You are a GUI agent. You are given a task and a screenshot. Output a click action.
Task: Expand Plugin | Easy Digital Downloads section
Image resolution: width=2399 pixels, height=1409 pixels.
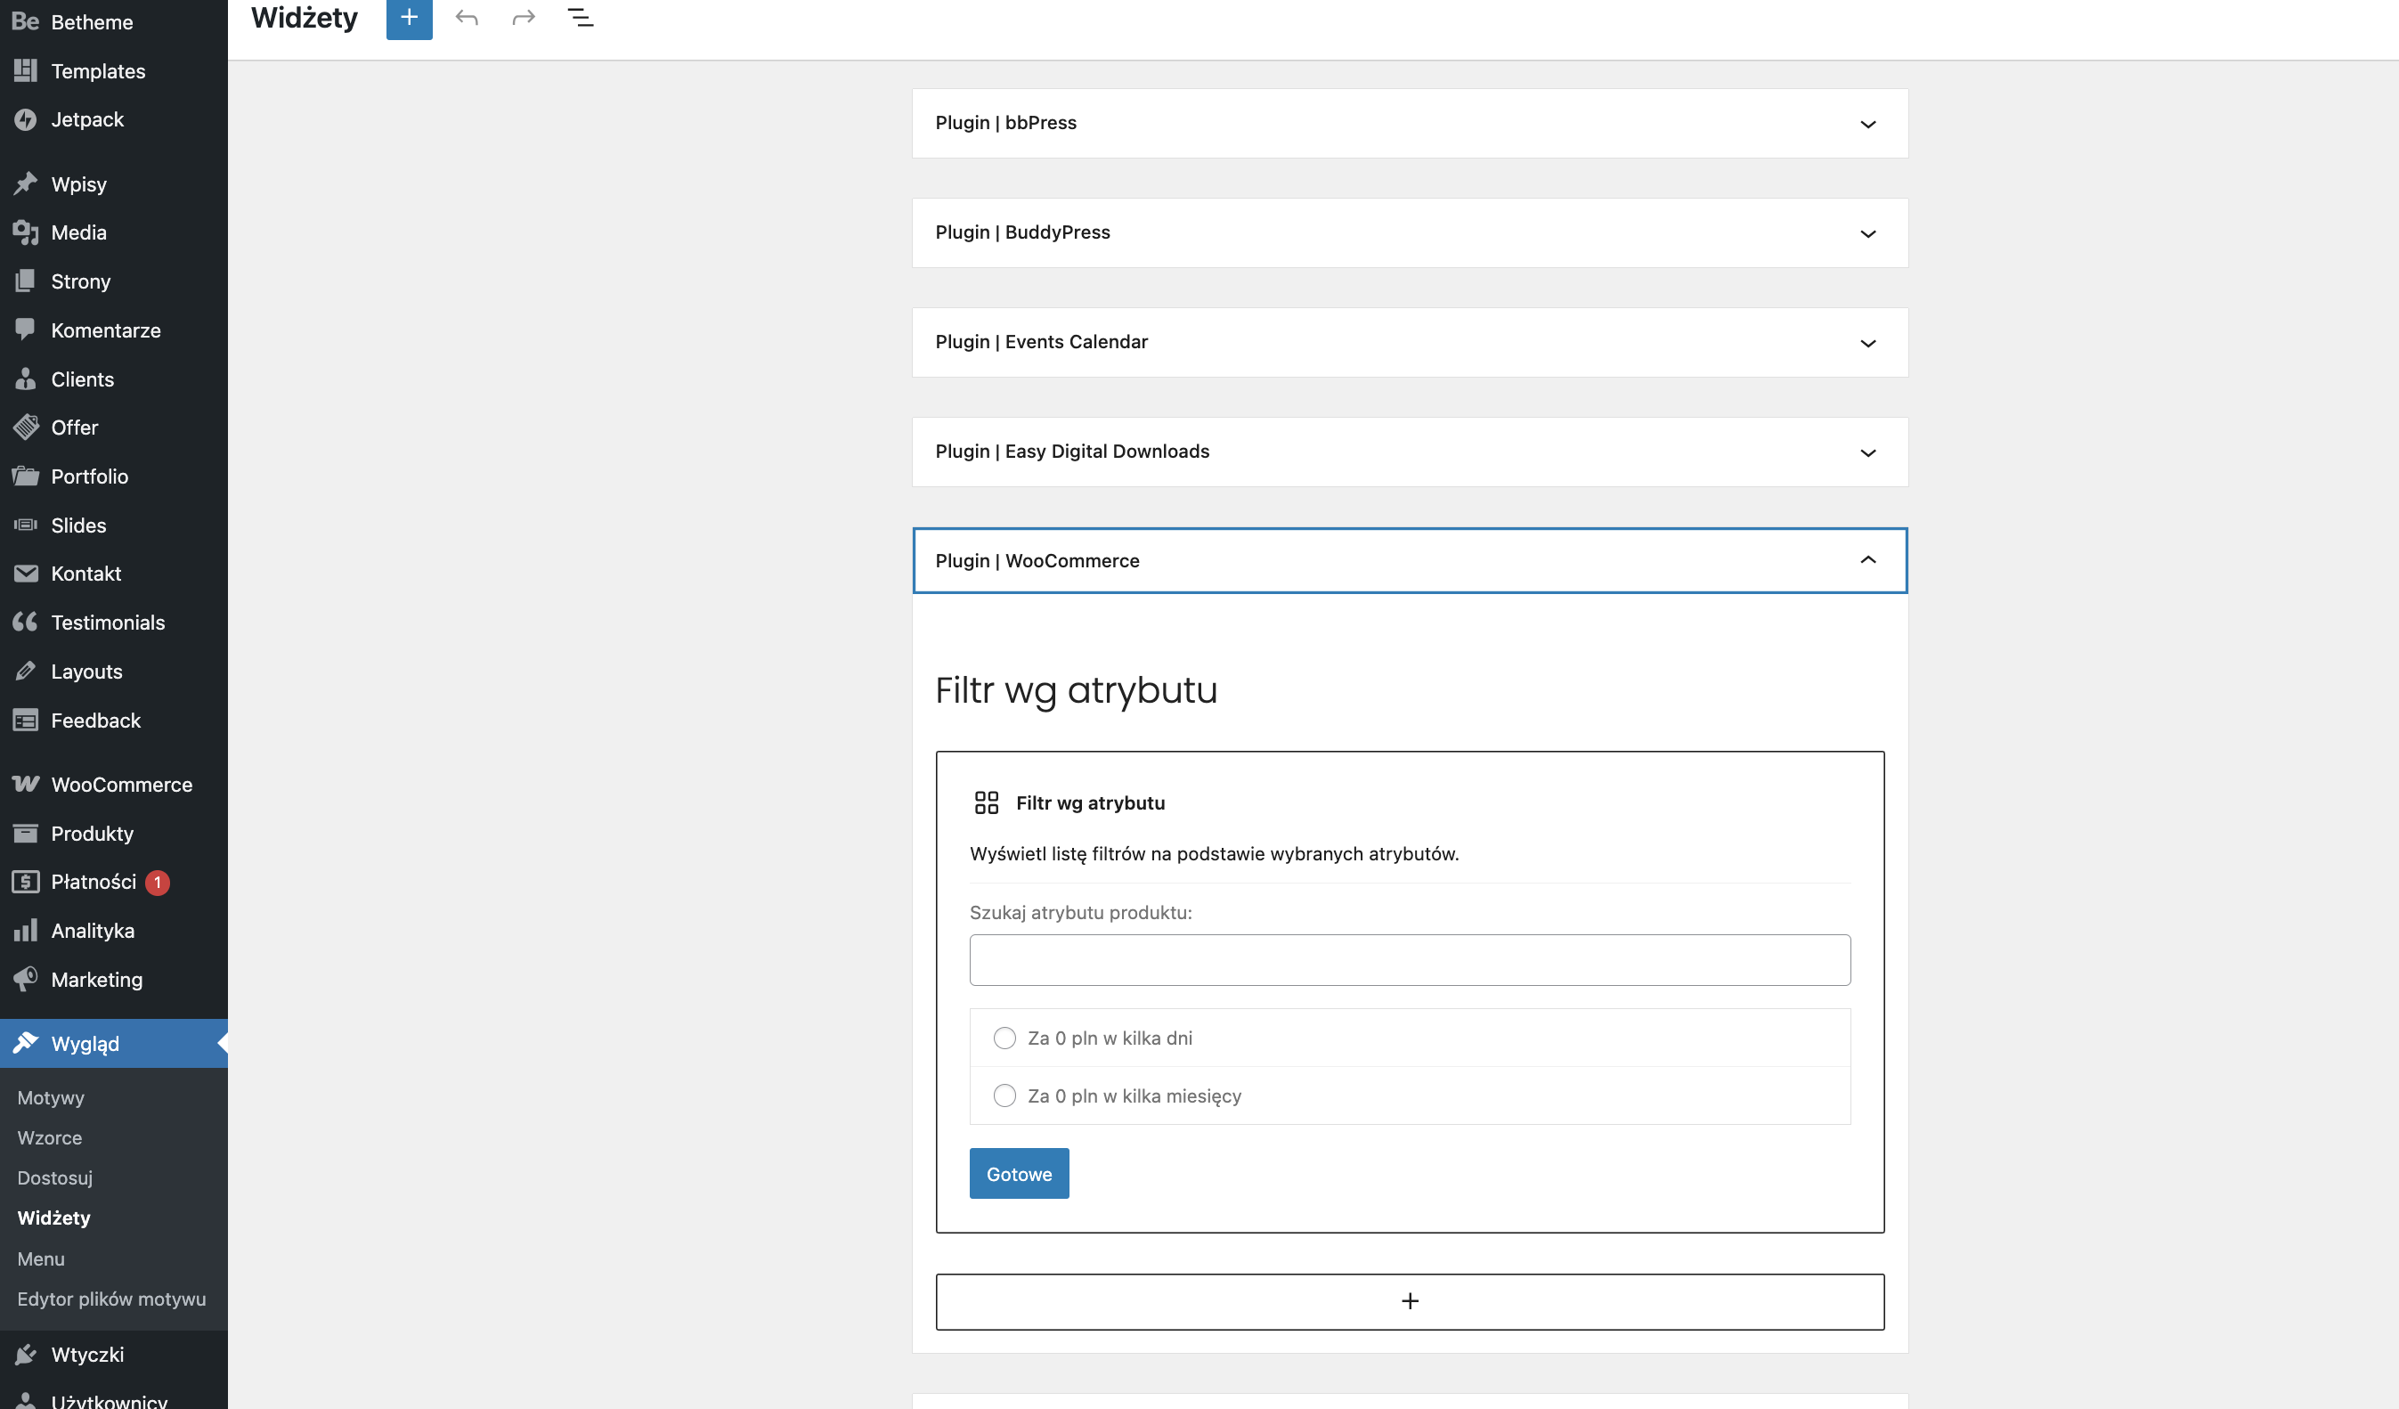[1867, 452]
